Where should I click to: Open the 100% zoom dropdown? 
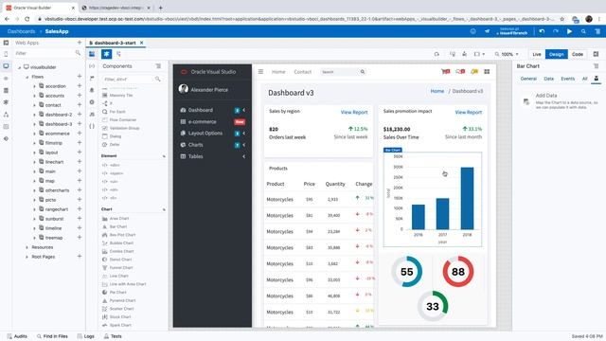click(508, 54)
